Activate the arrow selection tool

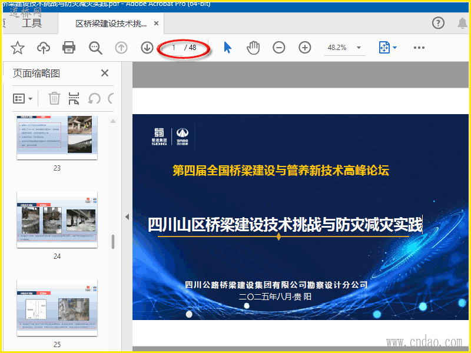click(x=228, y=48)
